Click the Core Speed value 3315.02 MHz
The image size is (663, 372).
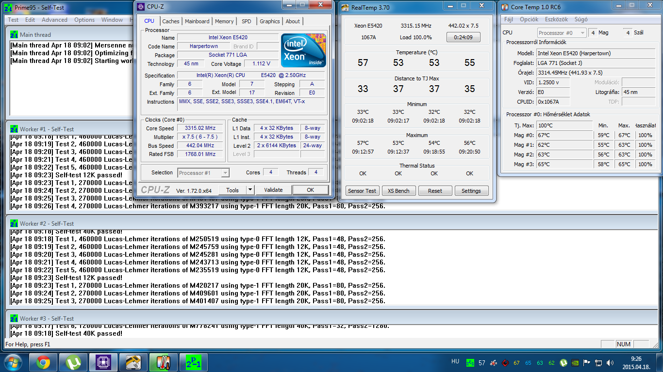pyautogui.click(x=199, y=128)
